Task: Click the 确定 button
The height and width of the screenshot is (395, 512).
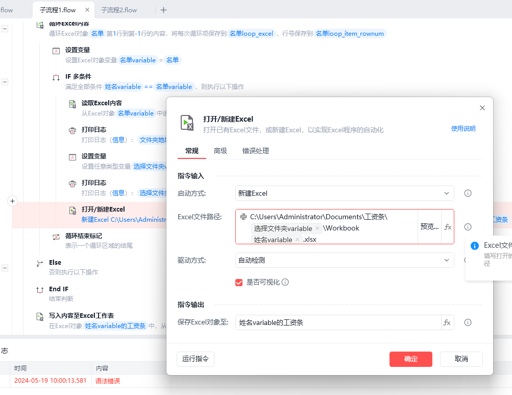Action: (x=410, y=359)
